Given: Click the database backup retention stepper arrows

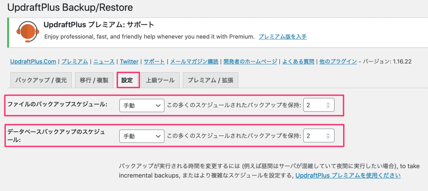Looking at the screenshot, I should (x=328, y=136).
